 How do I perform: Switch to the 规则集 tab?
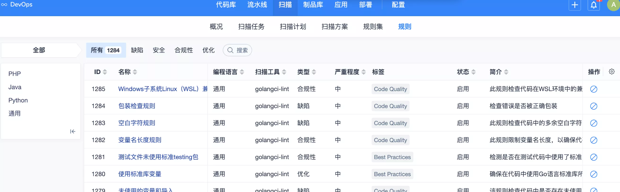373,27
